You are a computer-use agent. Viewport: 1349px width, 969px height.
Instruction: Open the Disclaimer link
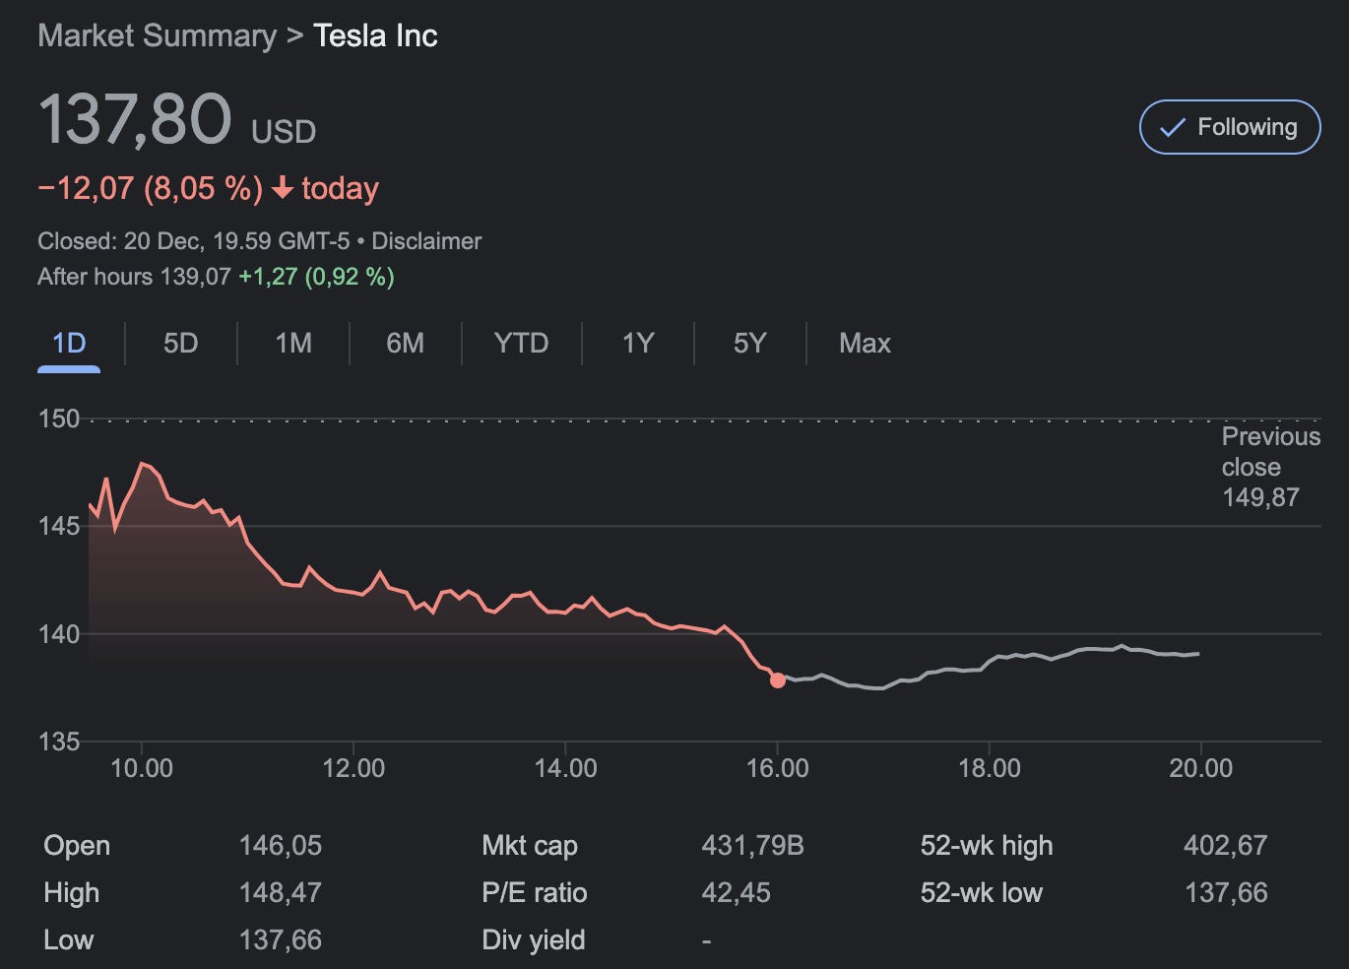click(x=426, y=241)
